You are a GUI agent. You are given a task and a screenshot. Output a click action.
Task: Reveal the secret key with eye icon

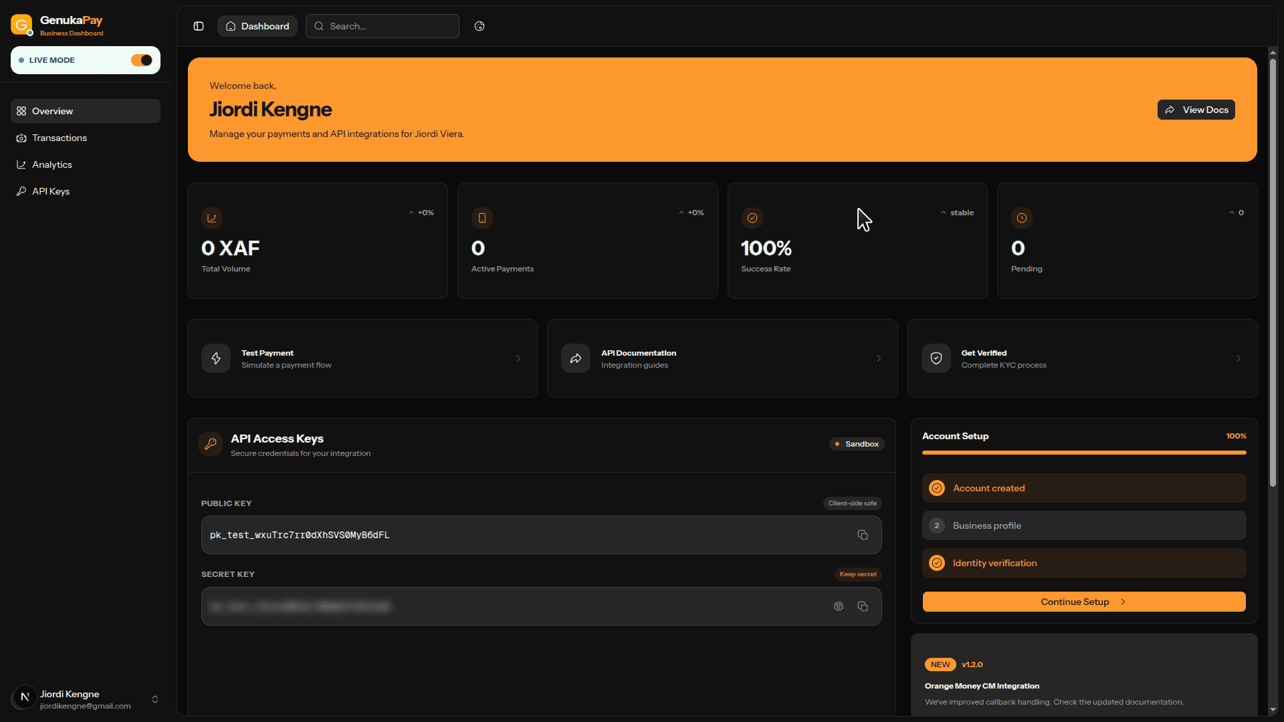click(839, 606)
